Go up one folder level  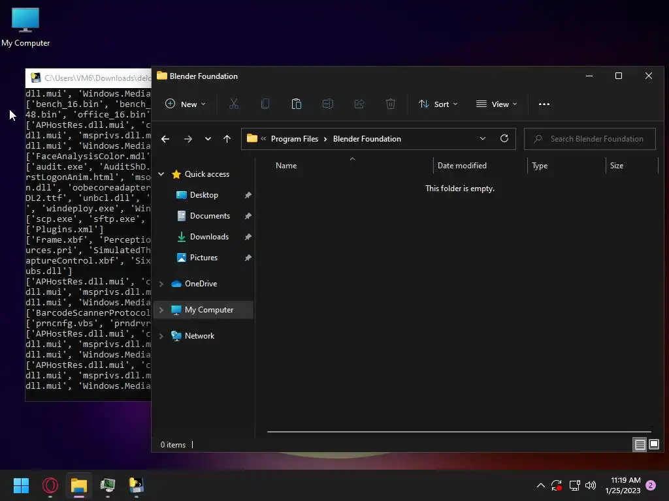(x=227, y=139)
